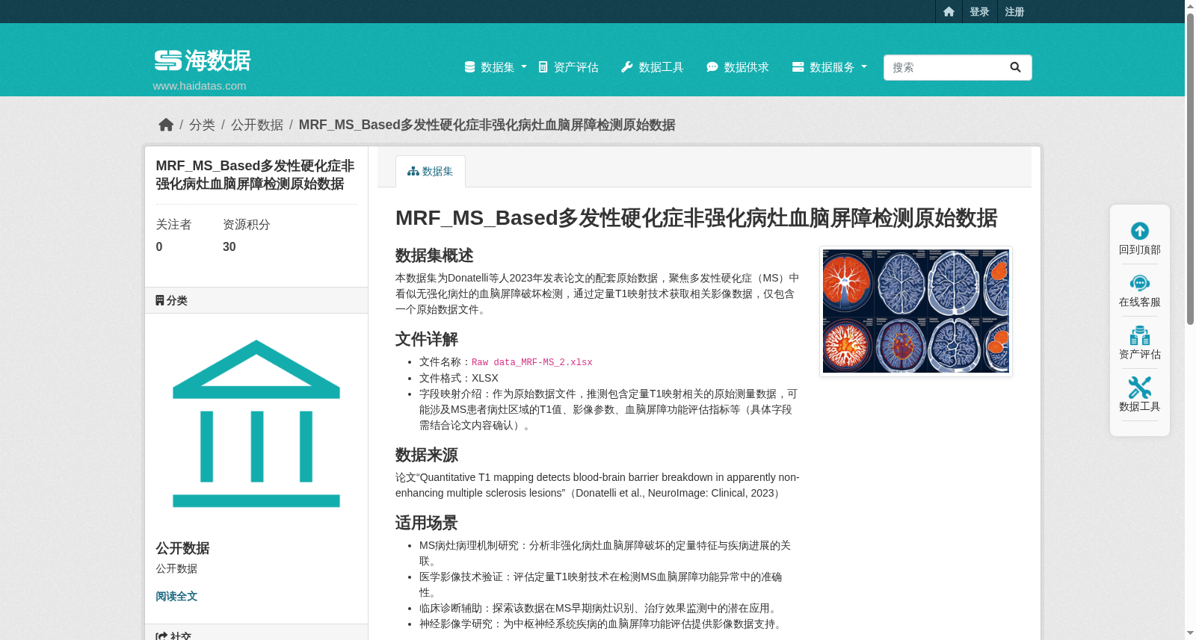Click the scrollbar up arrow
Screen dimensions: 1196x640
pyautogui.click(x=1190, y=6)
